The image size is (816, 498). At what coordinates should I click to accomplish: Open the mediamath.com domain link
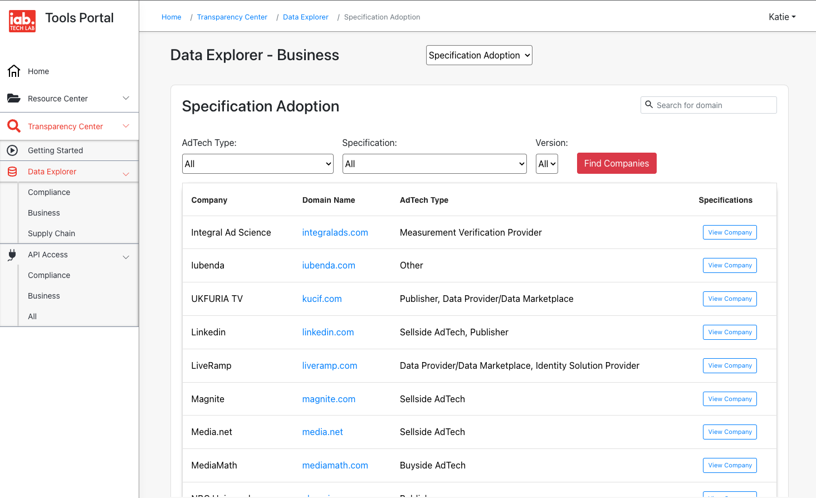(x=335, y=465)
